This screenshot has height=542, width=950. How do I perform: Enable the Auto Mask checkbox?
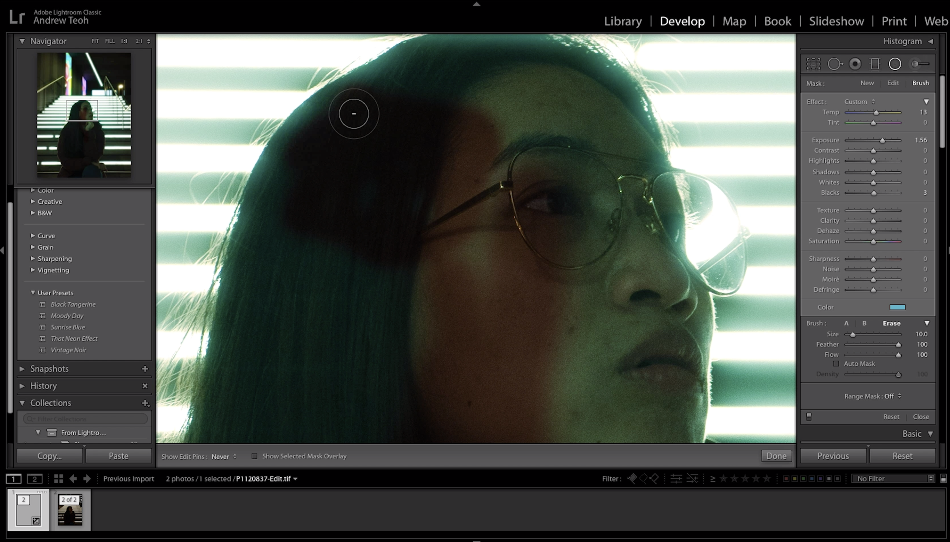tap(836, 364)
